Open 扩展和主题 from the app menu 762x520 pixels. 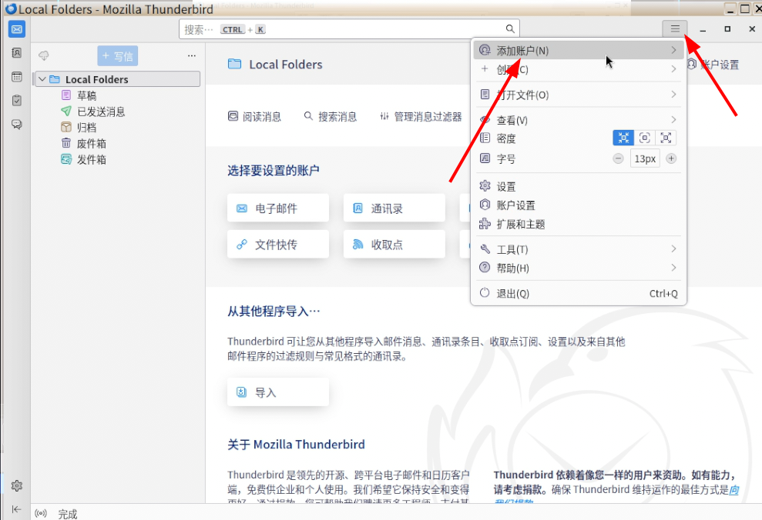579,224
